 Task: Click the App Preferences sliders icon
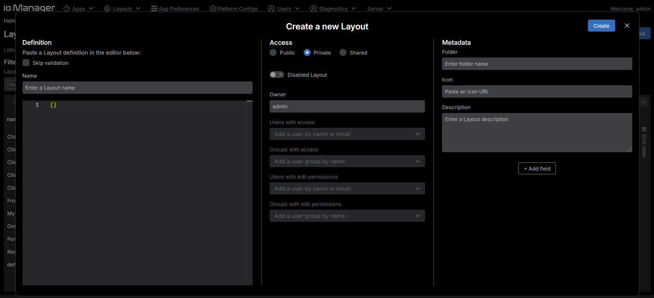click(154, 9)
